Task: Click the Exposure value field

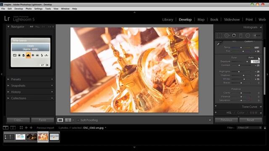Action: pyautogui.click(x=255, y=62)
